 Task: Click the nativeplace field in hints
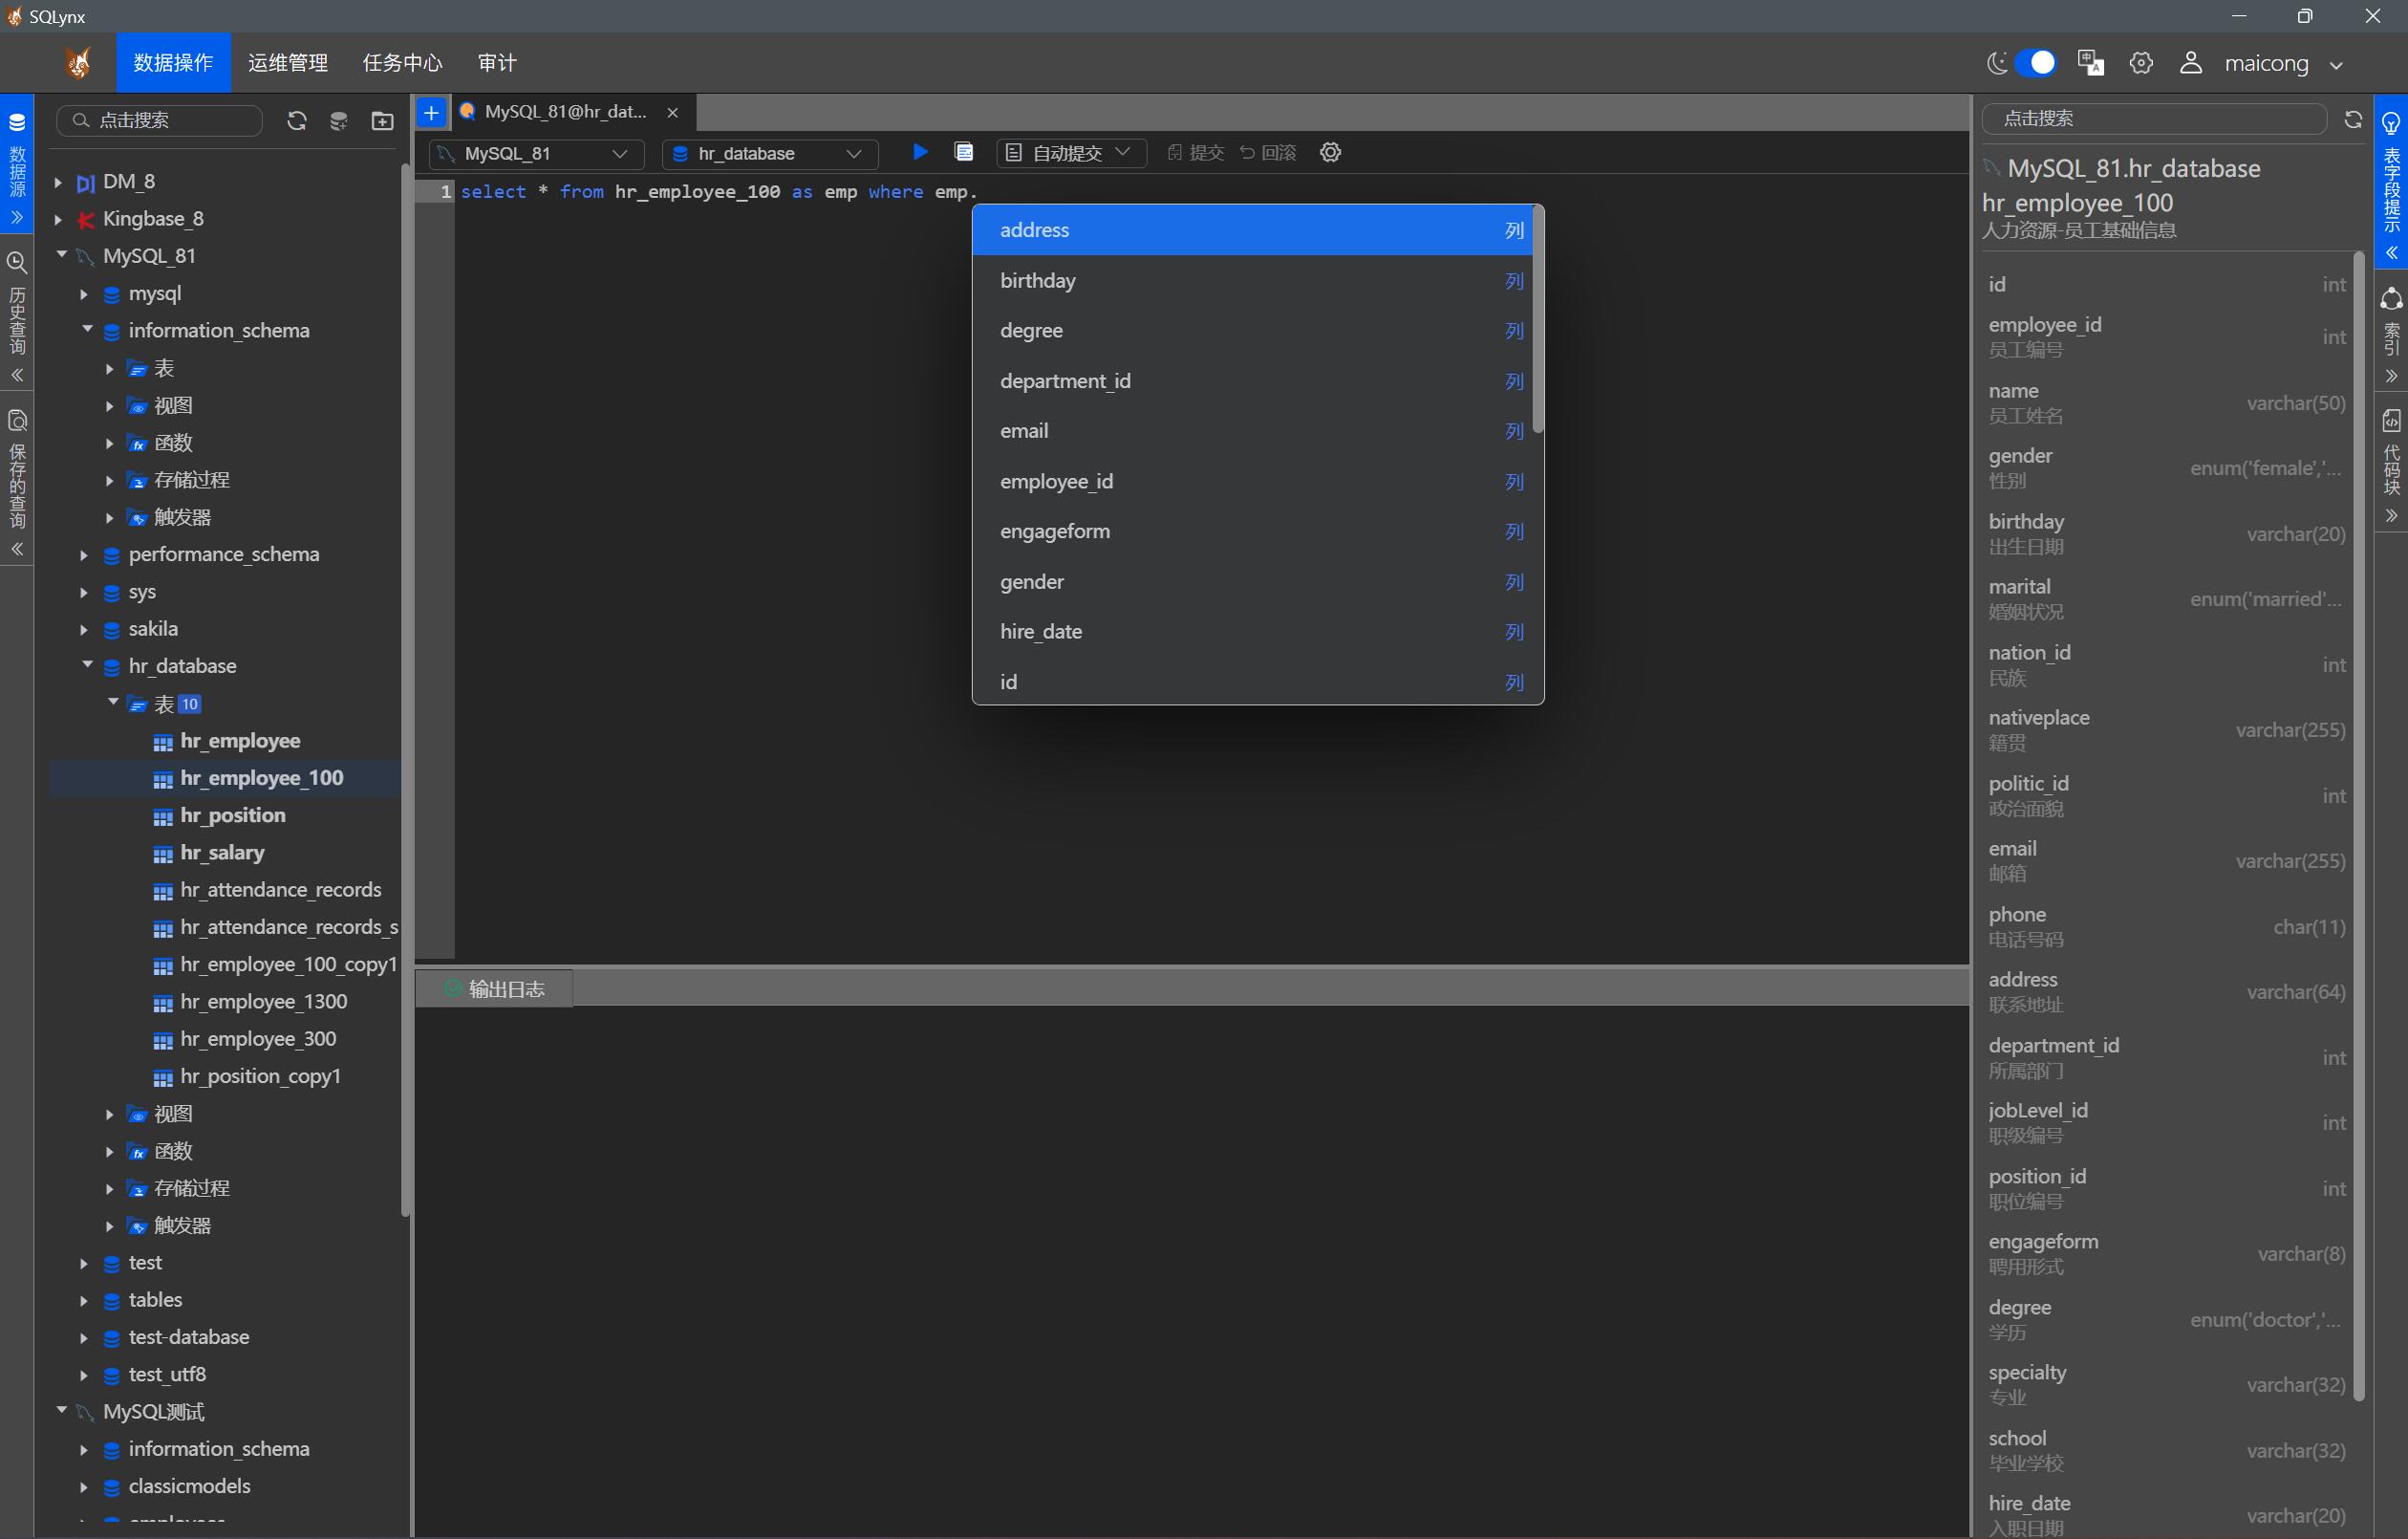click(x=2165, y=730)
